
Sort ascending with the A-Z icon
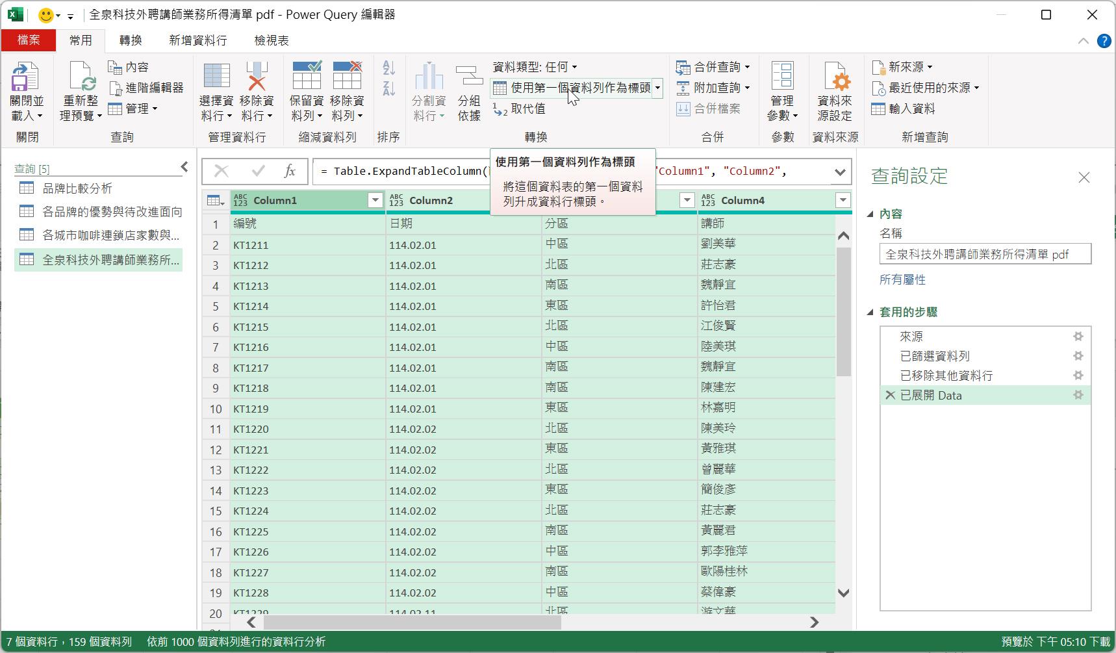click(388, 68)
